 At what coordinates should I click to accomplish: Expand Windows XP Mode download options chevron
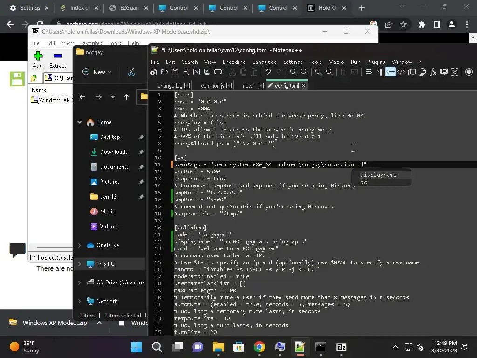coord(99,323)
